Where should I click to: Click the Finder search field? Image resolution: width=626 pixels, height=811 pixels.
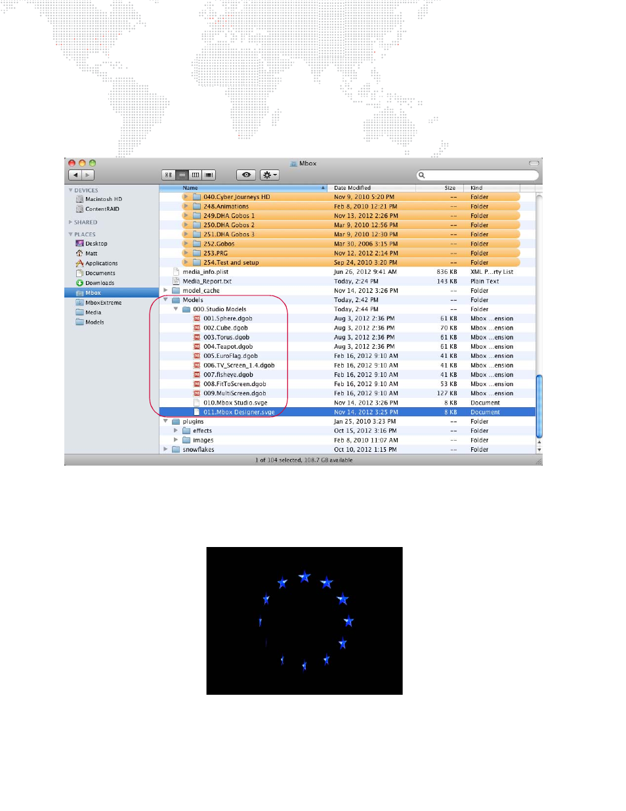(x=478, y=175)
